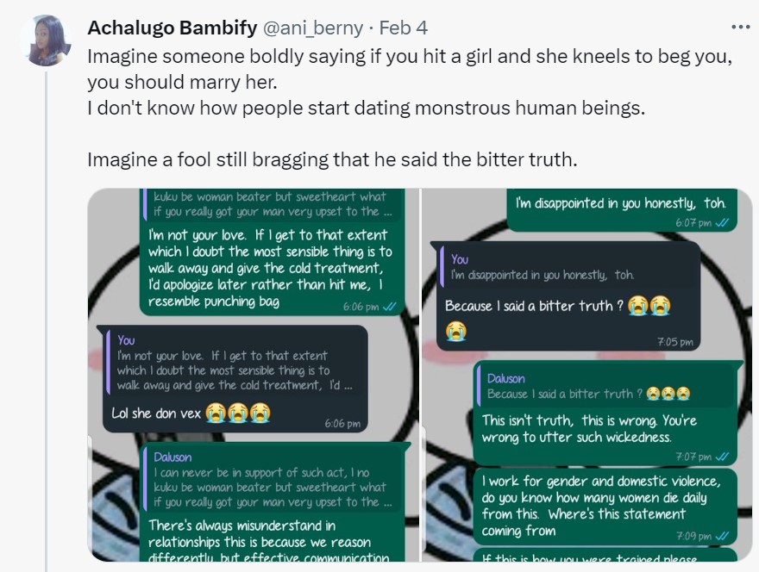Click 'This isn't truth, this is wrong' message
This screenshot has width=759, height=572.
pos(591,428)
